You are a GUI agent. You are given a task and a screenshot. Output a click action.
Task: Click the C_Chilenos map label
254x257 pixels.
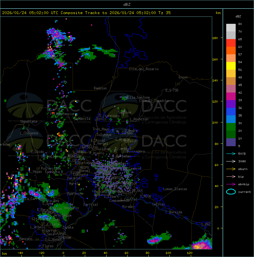click(x=29, y=133)
